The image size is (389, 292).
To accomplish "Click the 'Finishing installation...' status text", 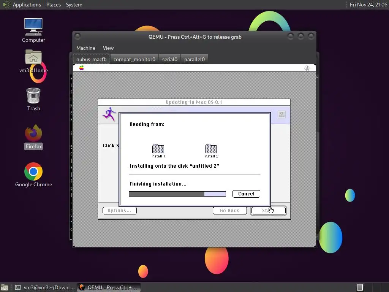I will click(158, 184).
